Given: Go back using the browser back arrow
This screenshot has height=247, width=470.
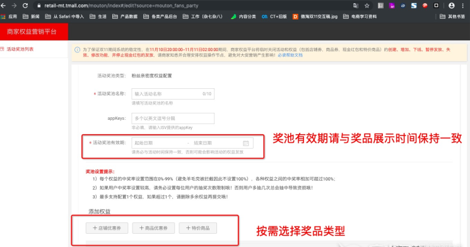Looking at the screenshot, I should [3, 6].
